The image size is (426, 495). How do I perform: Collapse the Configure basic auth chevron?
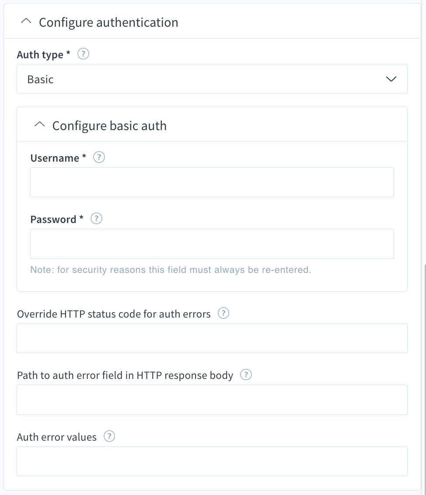click(x=39, y=124)
